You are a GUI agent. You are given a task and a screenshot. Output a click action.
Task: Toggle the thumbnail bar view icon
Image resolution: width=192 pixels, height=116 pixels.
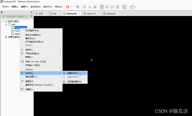click(x=107, y=7)
